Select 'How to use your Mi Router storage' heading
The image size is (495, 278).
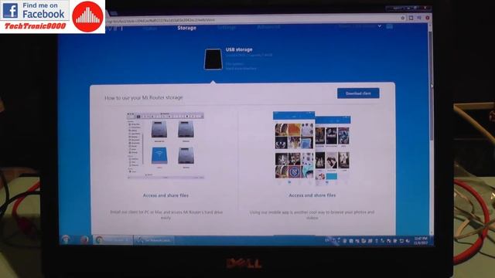pos(144,98)
